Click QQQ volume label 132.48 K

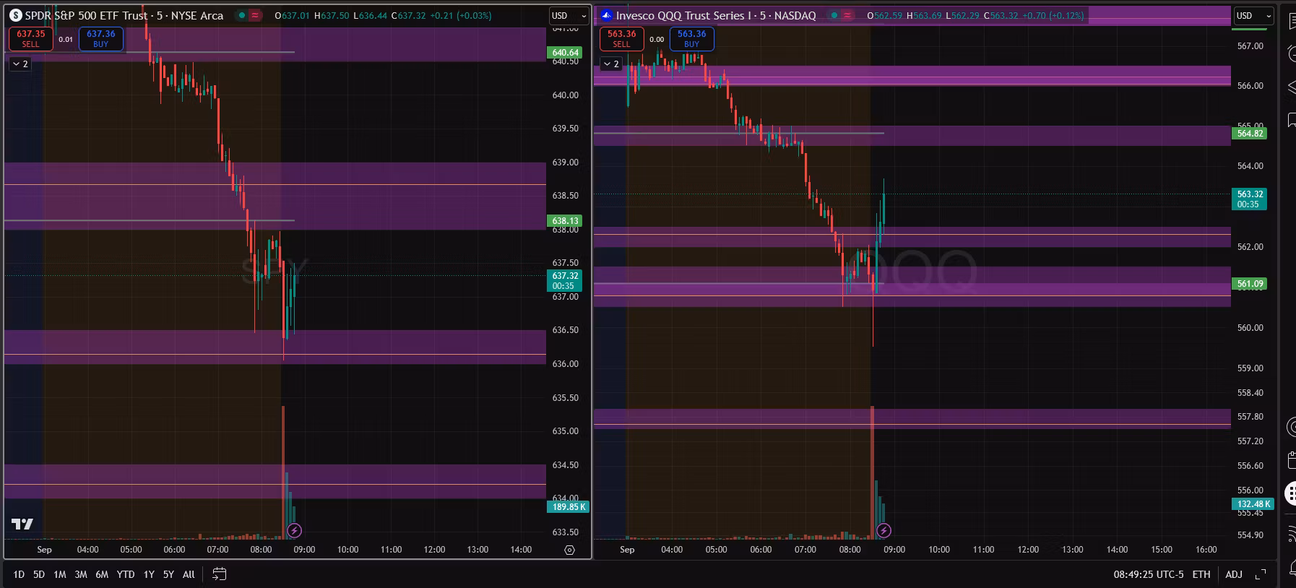1253,504
